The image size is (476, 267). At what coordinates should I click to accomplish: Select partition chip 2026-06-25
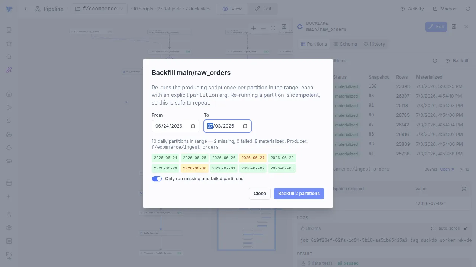(x=194, y=158)
